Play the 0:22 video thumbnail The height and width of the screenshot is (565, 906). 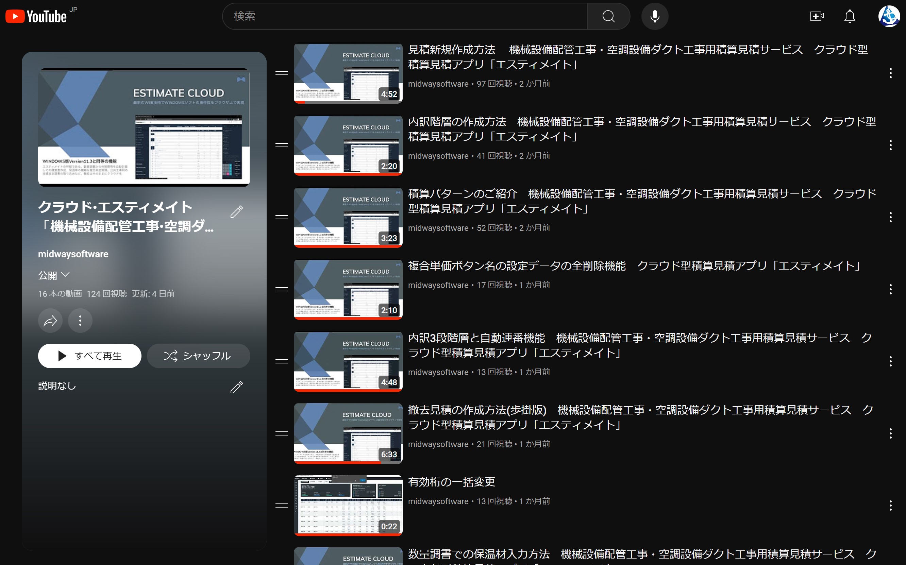coord(348,506)
